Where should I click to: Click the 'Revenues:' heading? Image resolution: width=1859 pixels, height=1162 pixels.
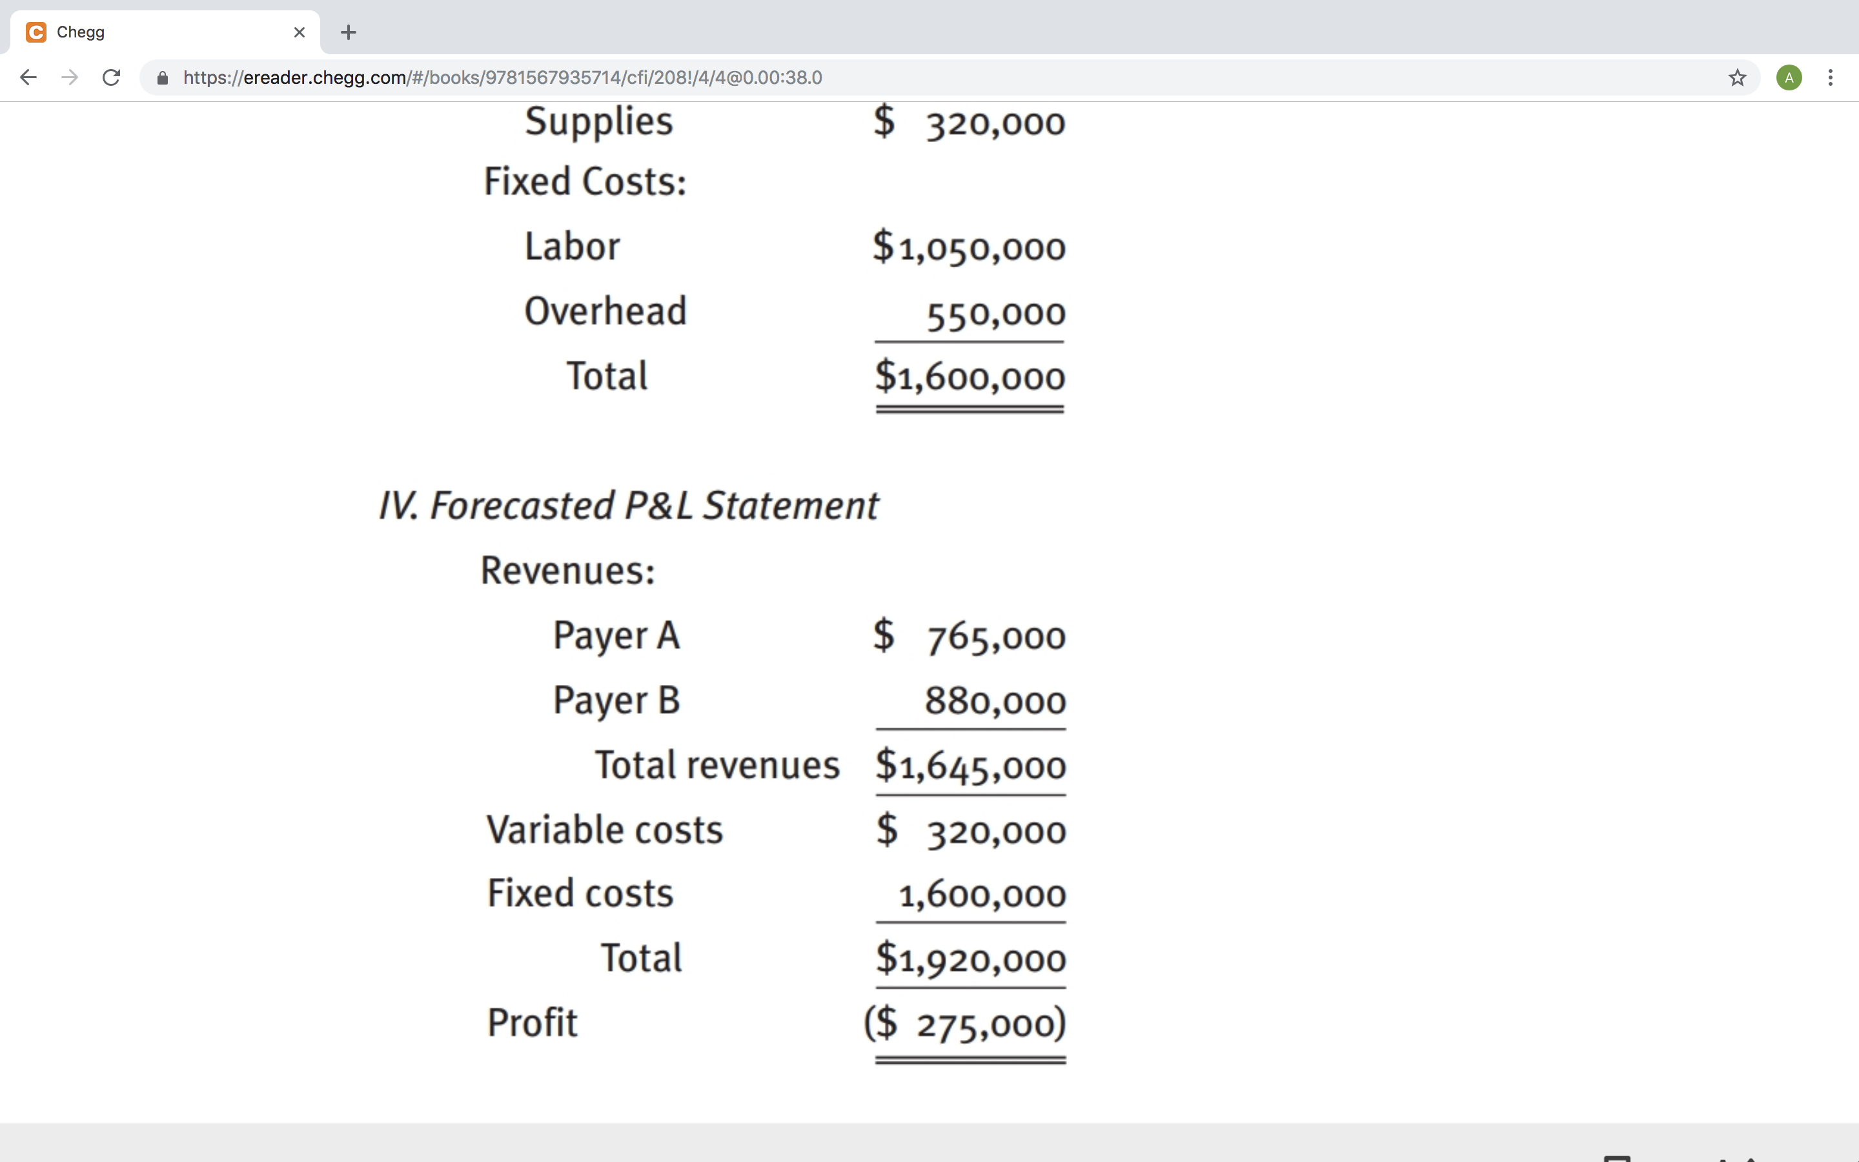[567, 571]
